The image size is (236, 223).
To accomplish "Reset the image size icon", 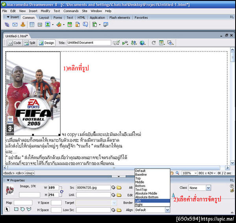I will (x=62, y=192).
